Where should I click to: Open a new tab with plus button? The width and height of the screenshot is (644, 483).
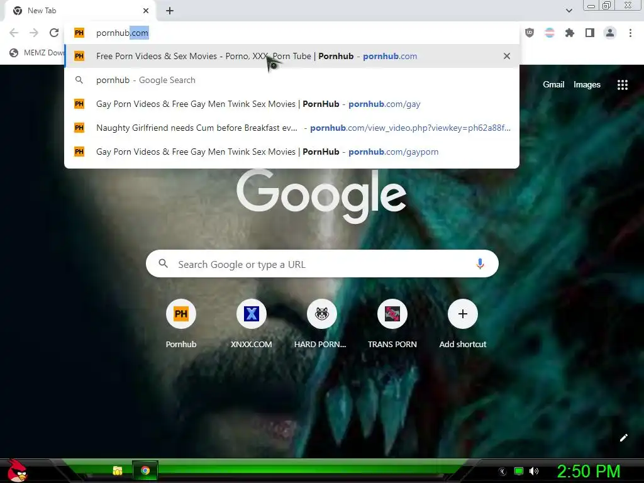[170, 11]
